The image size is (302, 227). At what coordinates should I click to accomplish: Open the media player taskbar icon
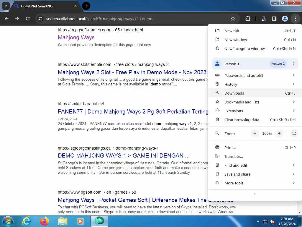pyautogui.click(x=80, y=221)
